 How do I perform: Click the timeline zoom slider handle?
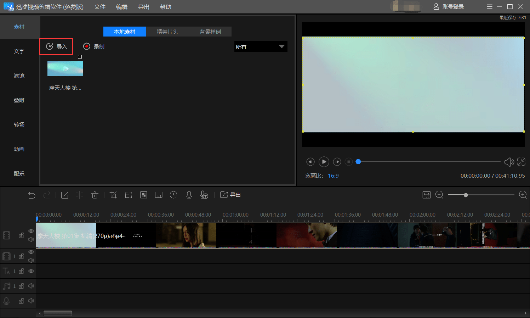tap(466, 195)
